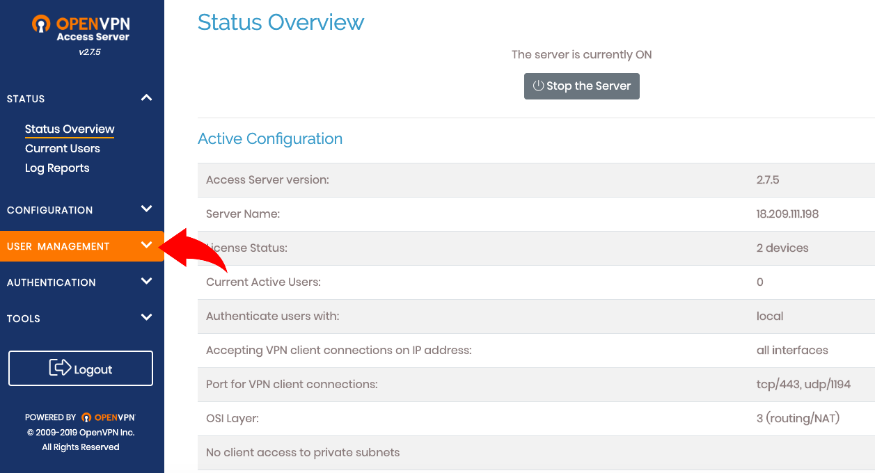Screen dimensions: 875x473
Task: Click 'The server is currently ON' text
Action: coord(582,55)
